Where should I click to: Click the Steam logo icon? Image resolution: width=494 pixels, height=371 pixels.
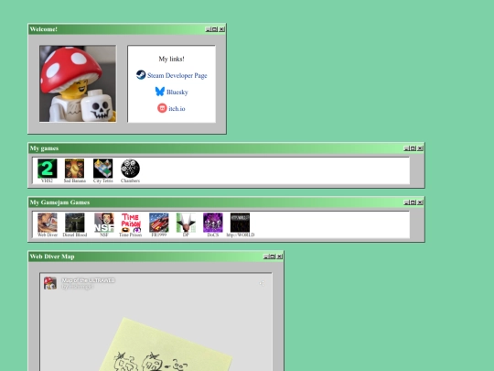pos(141,75)
